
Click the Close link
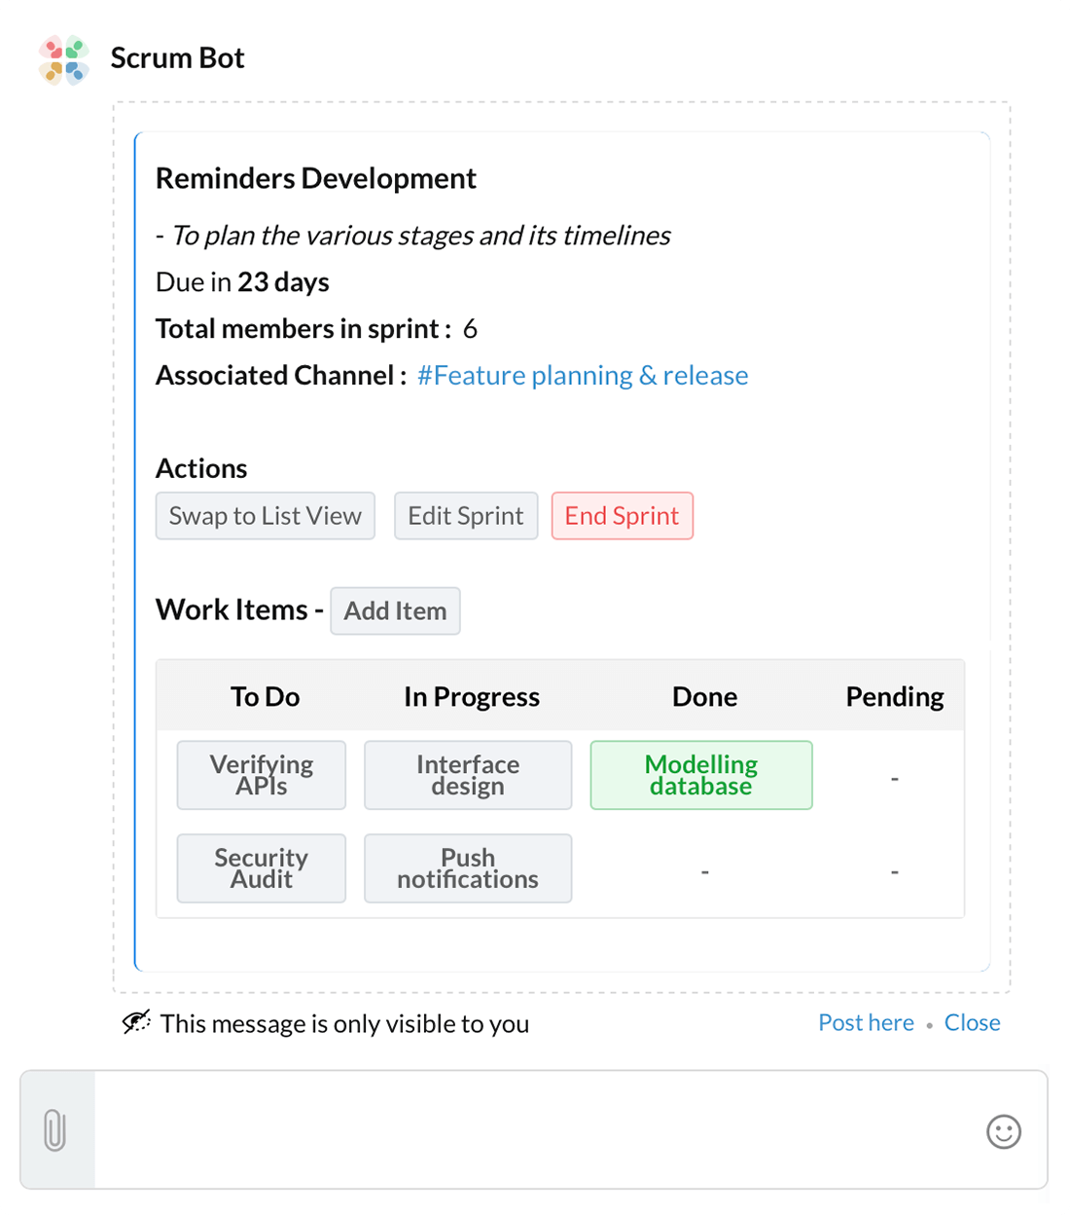pos(972,1022)
